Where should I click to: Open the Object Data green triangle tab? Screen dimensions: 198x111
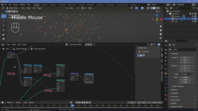click(x=166, y=91)
